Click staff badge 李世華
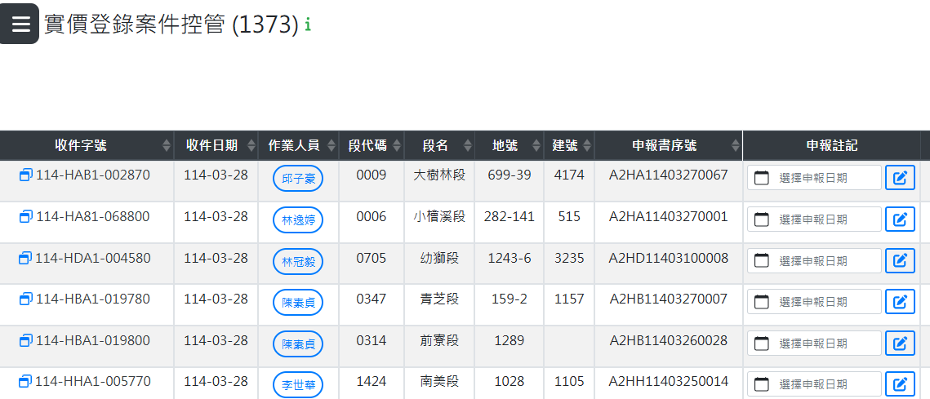Viewport: 930px width, 399px height. [x=298, y=385]
